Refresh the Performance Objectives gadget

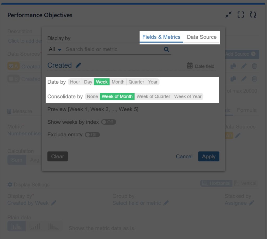[253, 15]
